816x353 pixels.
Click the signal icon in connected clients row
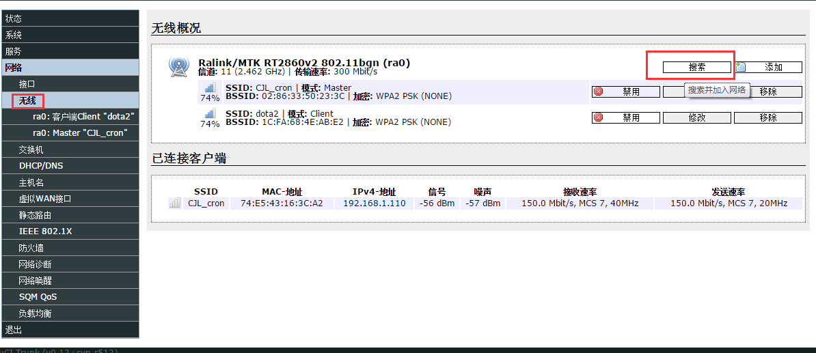click(x=175, y=203)
